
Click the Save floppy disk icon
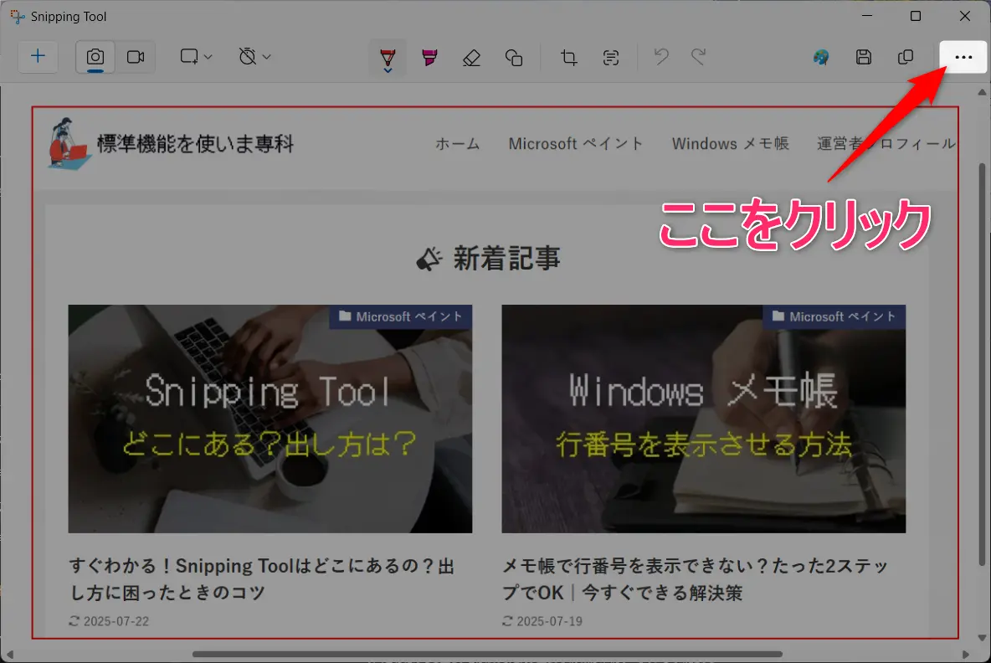(x=863, y=57)
